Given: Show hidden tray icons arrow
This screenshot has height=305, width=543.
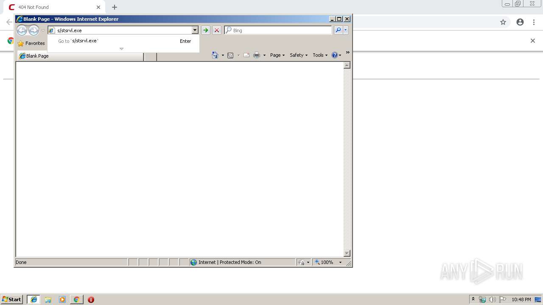Looking at the screenshot, I should (473, 299).
